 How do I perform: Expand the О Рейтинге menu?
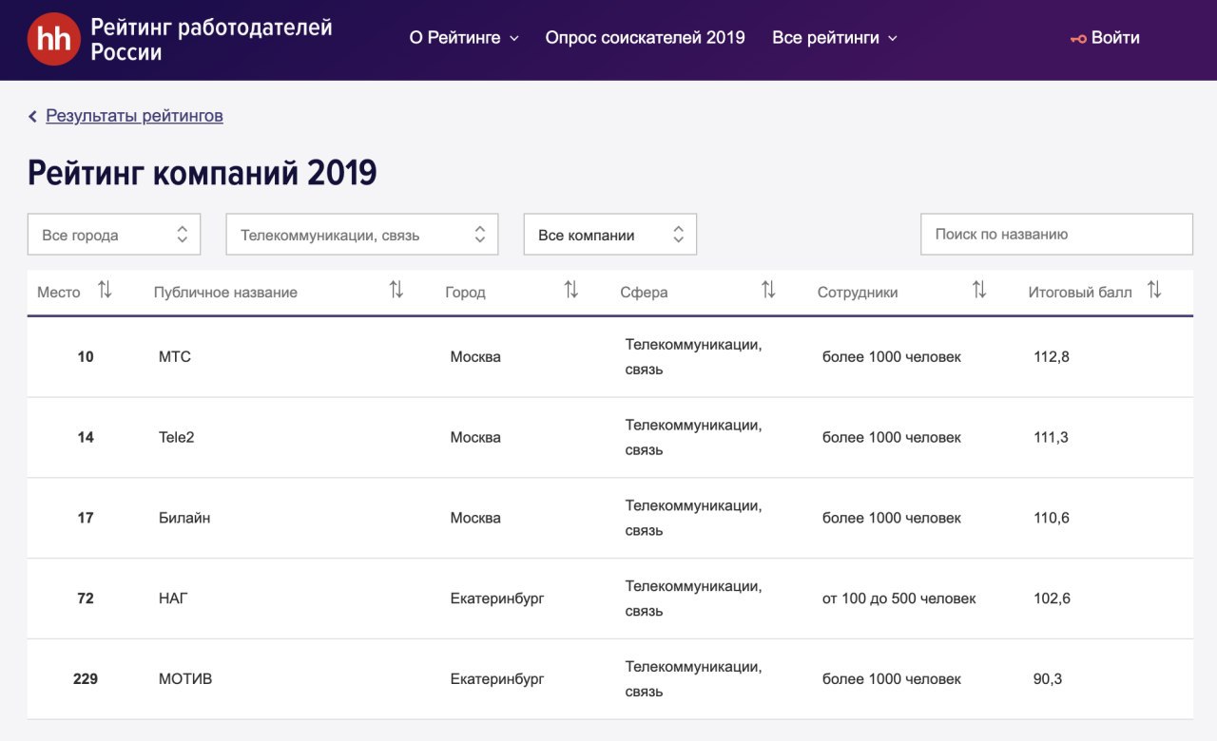pyautogui.click(x=464, y=38)
